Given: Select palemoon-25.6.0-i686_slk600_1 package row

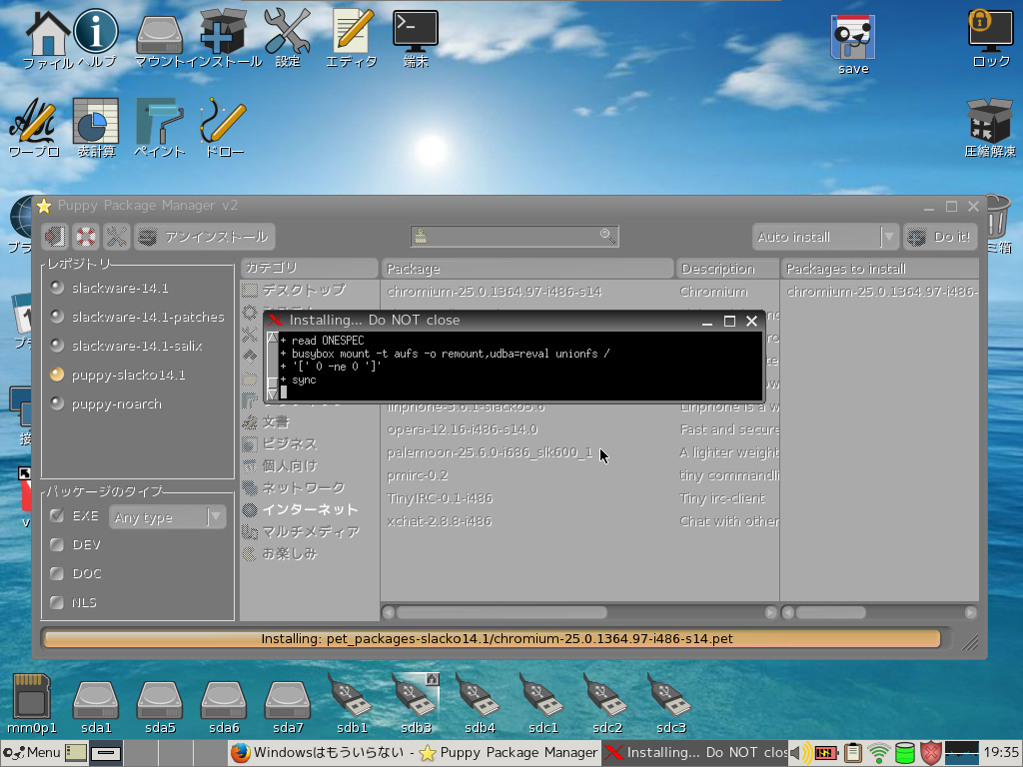Looking at the screenshot, I should pyautogui.click(x=580, y=452).
